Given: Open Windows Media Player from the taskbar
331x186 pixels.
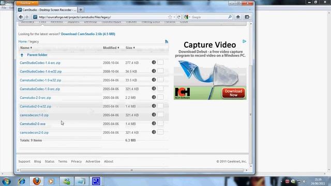Looking at the screenshot, I should pos(51,181).
